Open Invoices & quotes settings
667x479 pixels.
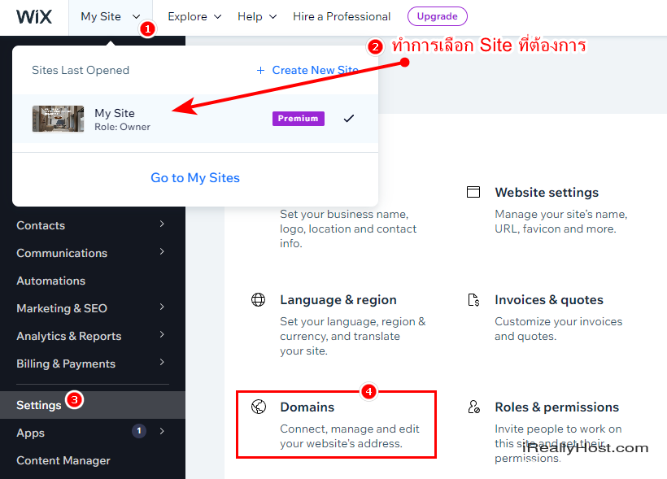549,300
